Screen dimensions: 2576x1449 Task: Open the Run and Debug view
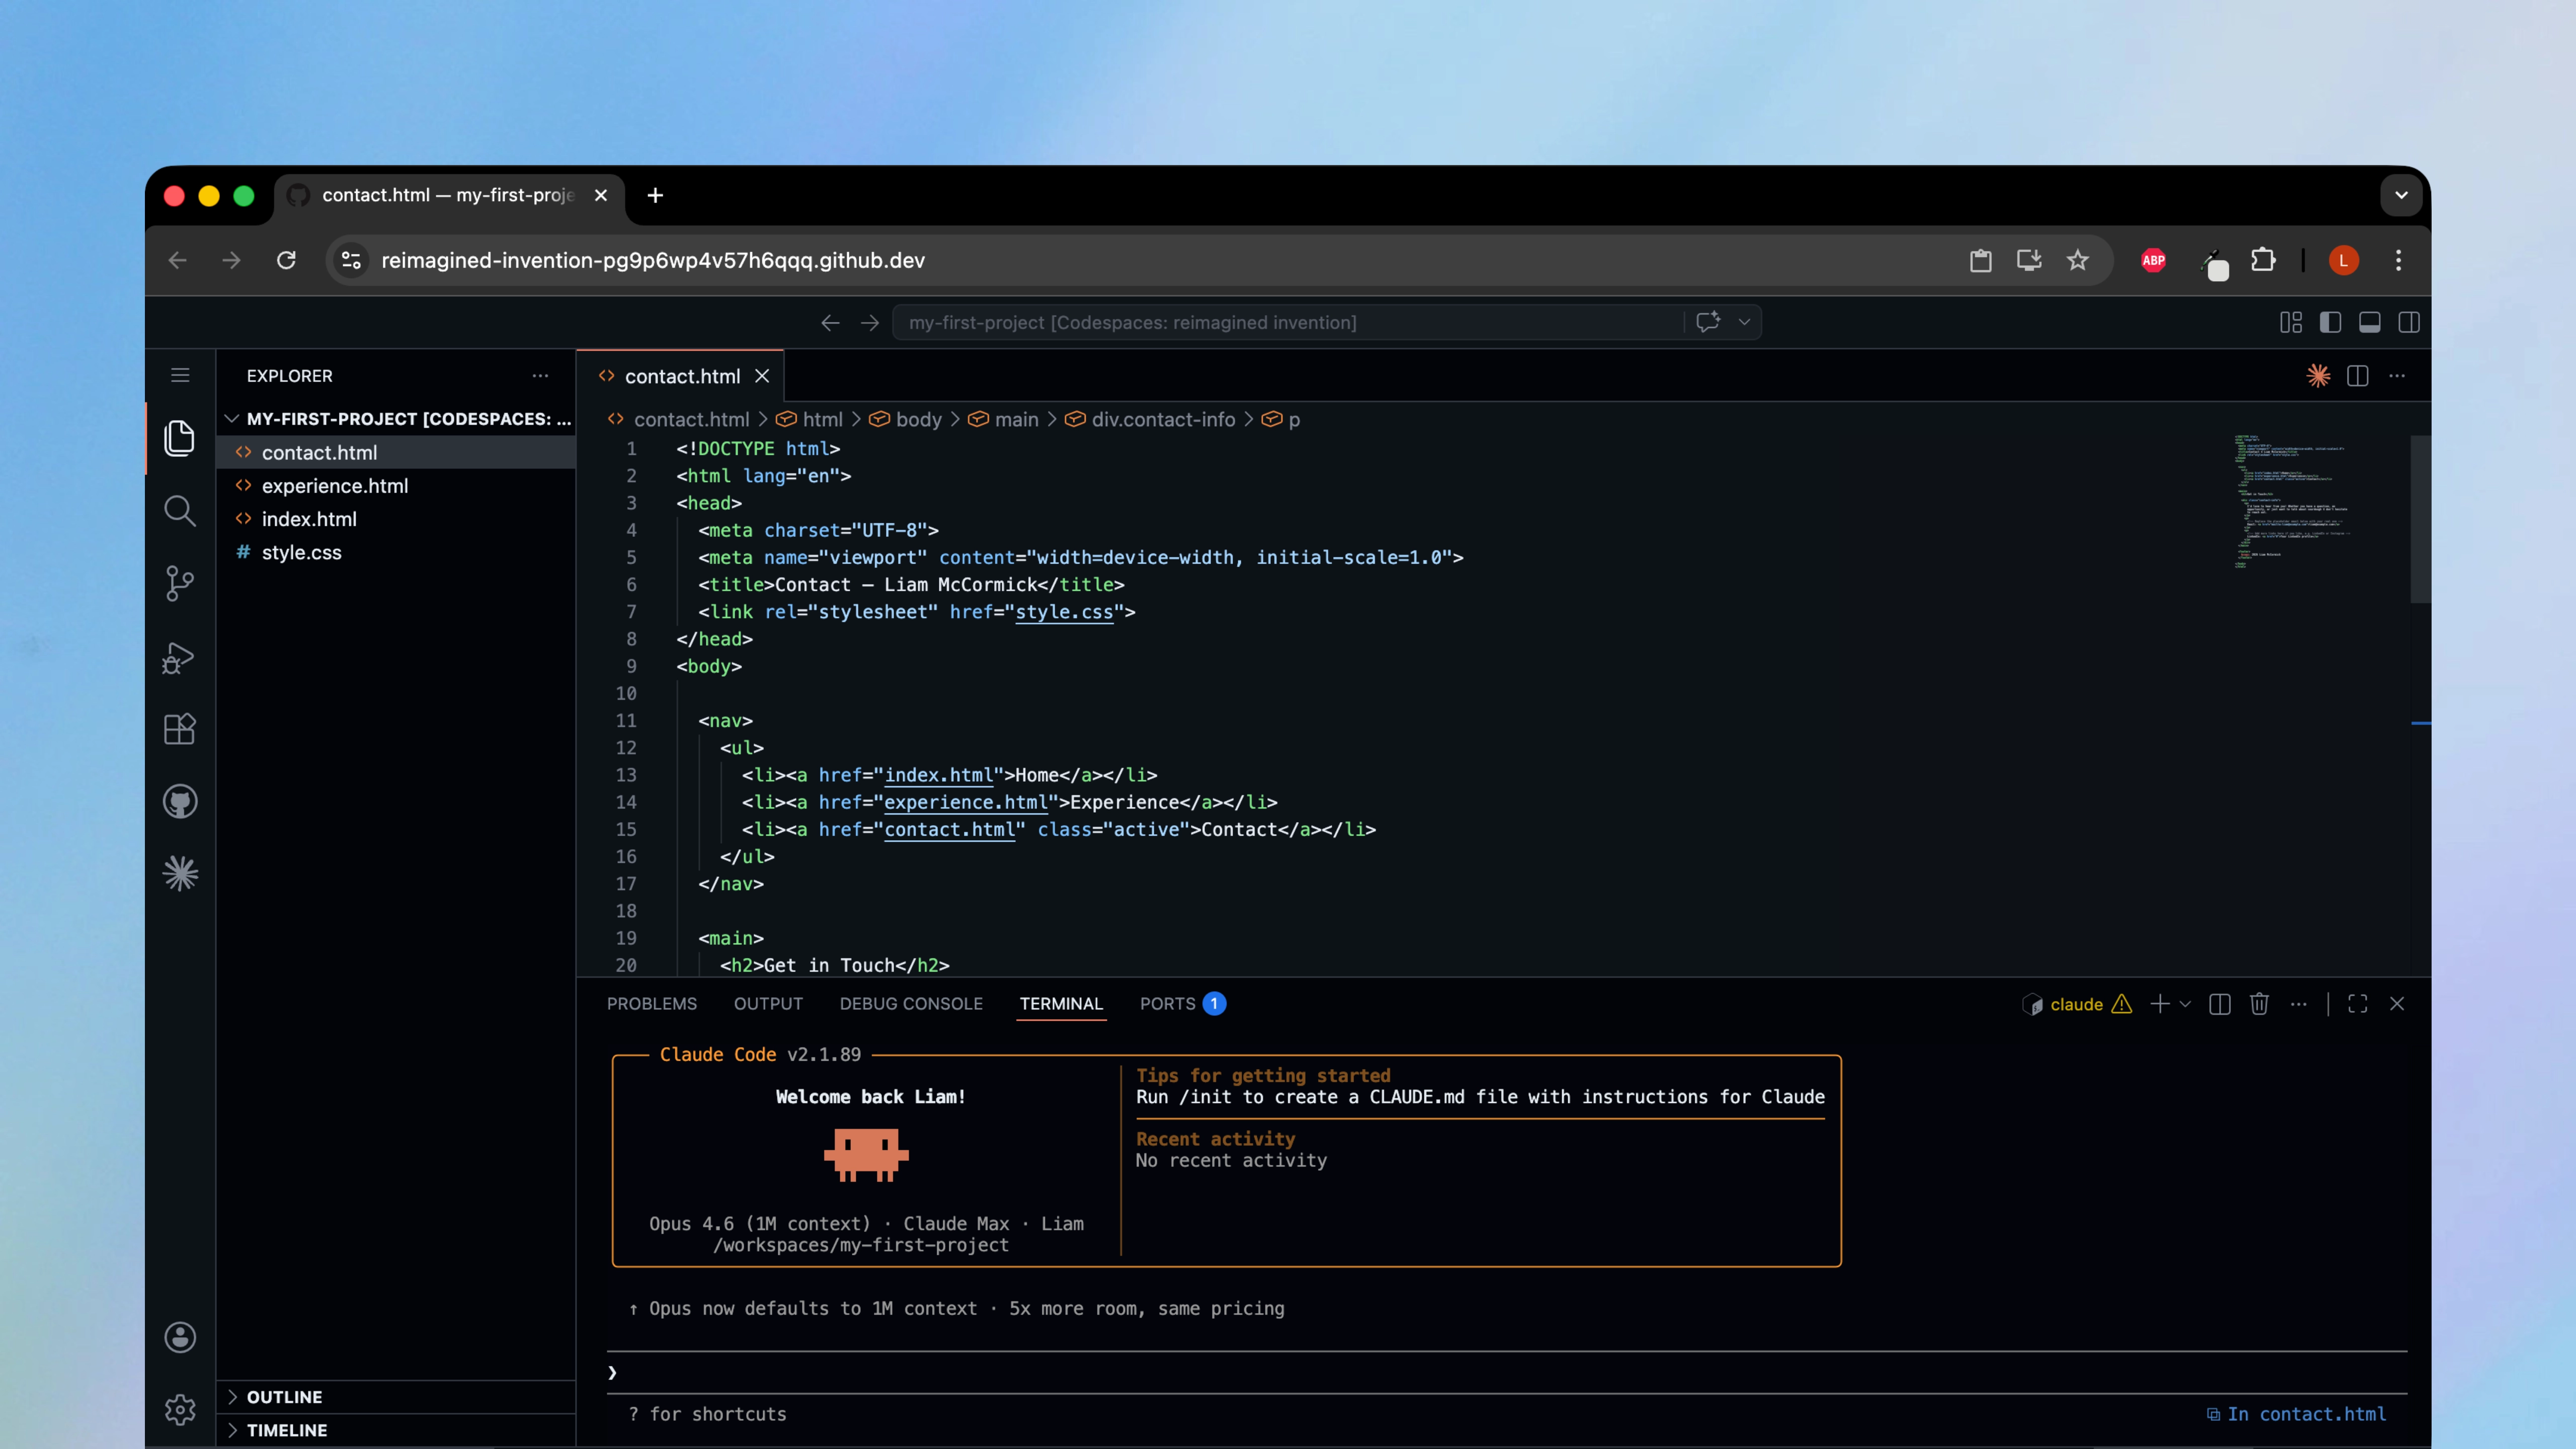[179, 657]
